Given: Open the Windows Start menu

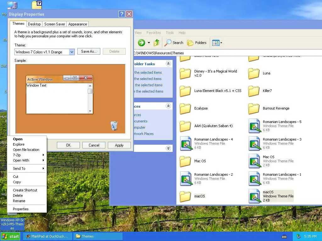Looking at the screenshot, I should (x=10, y=236).
